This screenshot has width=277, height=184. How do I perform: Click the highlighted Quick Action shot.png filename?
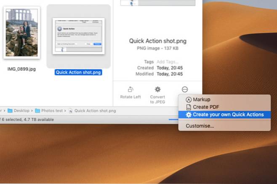79,72
